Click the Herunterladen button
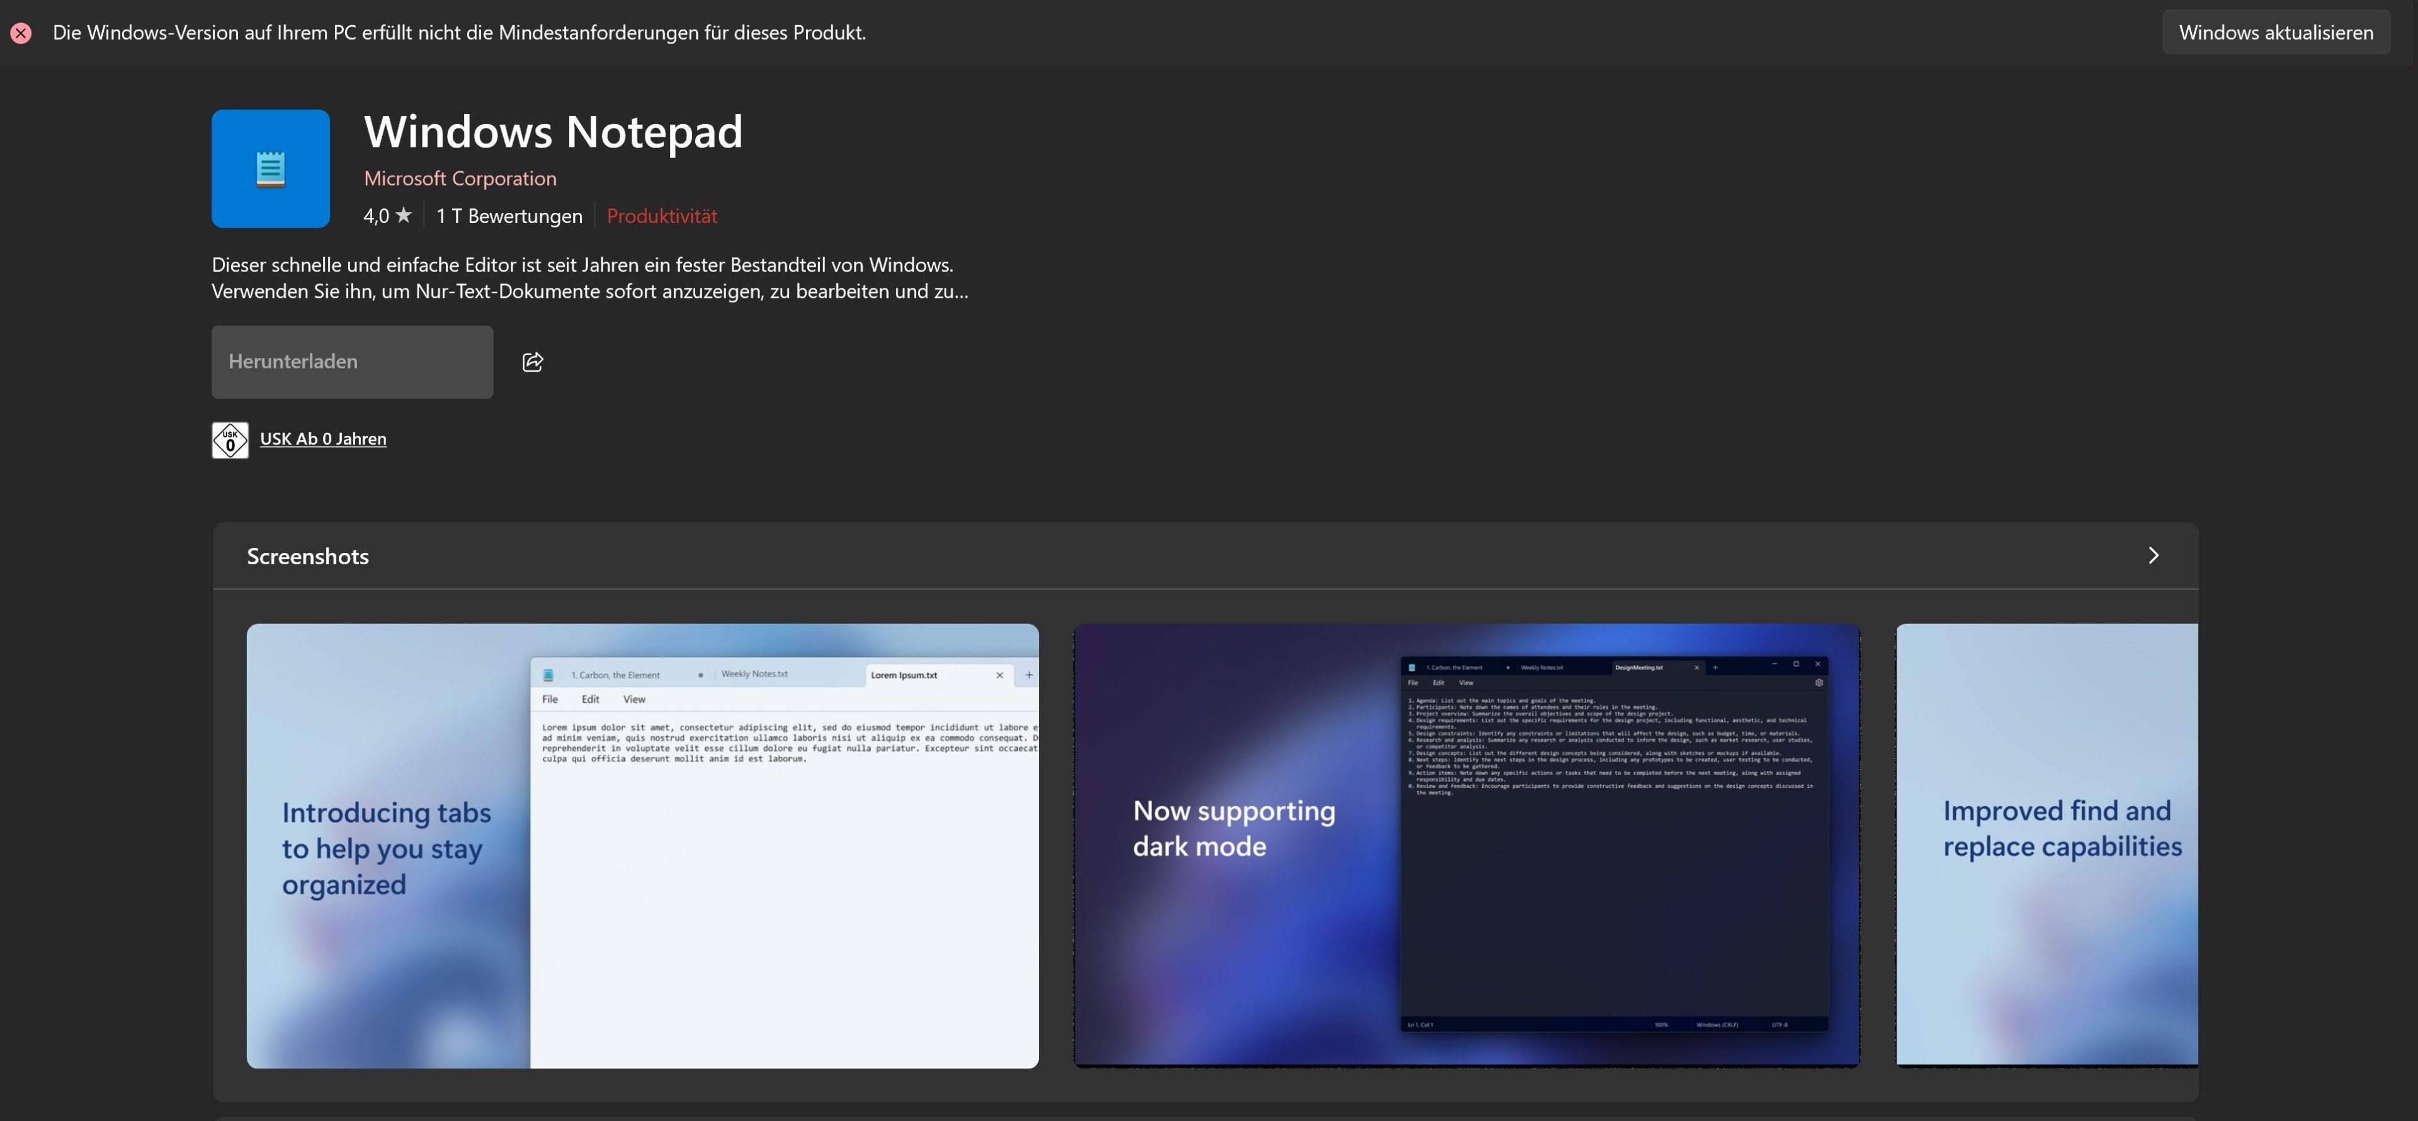The image size is (2418, 1121). point(352,362)
